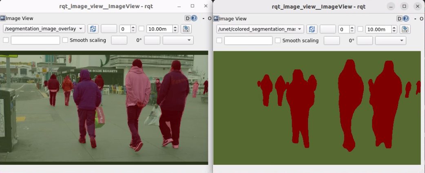Click the D dock icon in right window
Image resolution: width=425 pixels, height=173 pixels.
[400, 18]
